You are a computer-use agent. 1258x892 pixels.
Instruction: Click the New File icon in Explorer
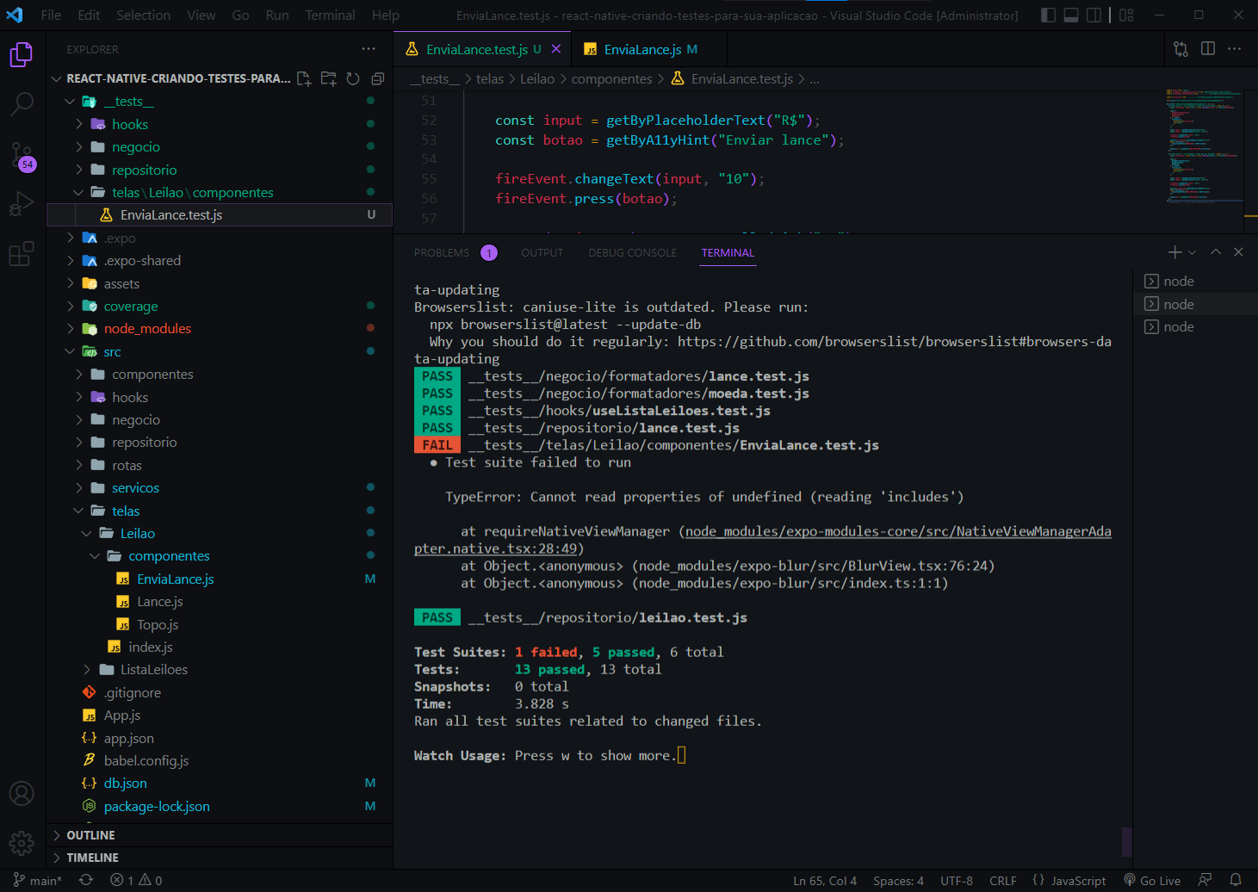click(x=304, y=78)
